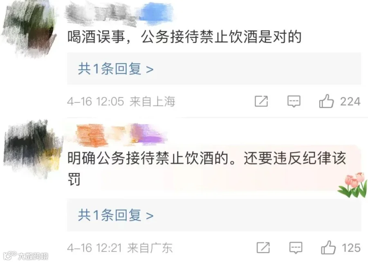
Task: Reply to the comment posted at 12:05
Action: [294, 101]
